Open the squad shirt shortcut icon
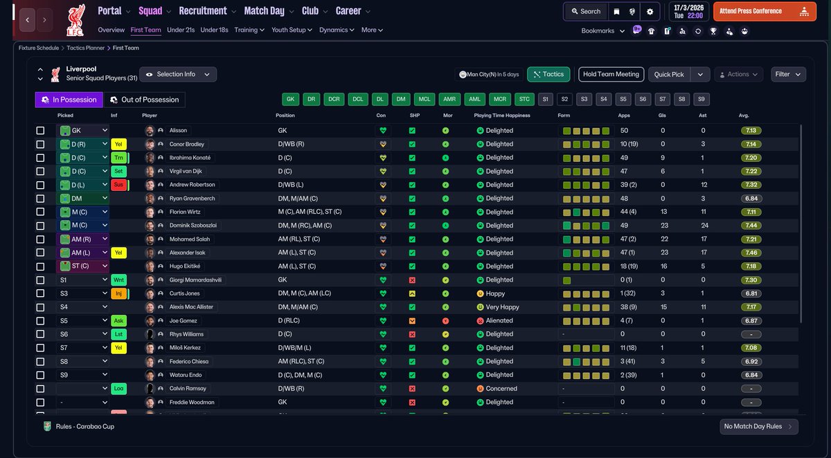Image resolution: width=831 pixels, height=458 pixels. coord(652,31)
